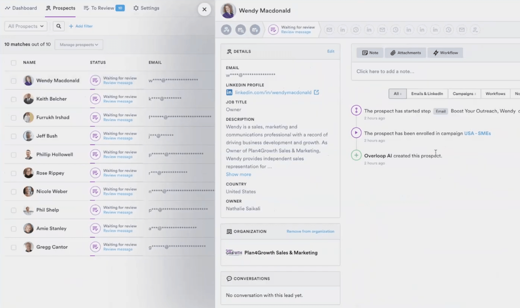Select Keith Belcher's row checkbox
The image size is (520, 308).
pyautogui.click(x=13, y=99)
